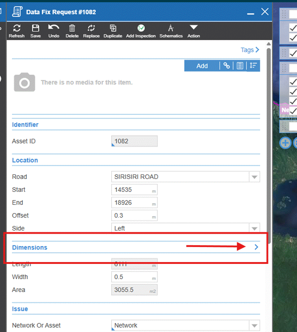This screenshot has width=297, height=332.
Task: Click the Start field with 14535
Action: pos(134,190)
